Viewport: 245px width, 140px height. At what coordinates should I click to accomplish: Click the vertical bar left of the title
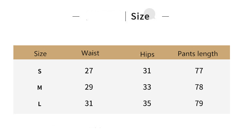point(126,16)
